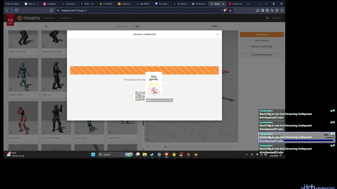Click the pause button under the viewport
This screenshot has width=337, height=189.
(x=148, y=147)
